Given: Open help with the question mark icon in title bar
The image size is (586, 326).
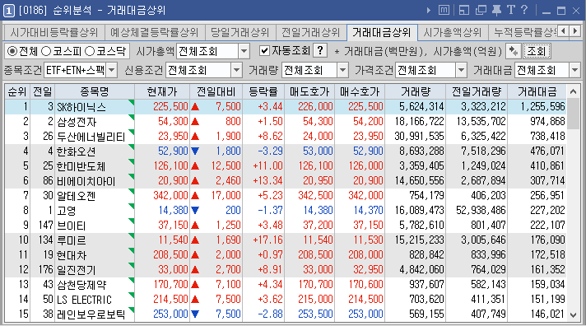Looking at the screenshot, I should point(524,10).
